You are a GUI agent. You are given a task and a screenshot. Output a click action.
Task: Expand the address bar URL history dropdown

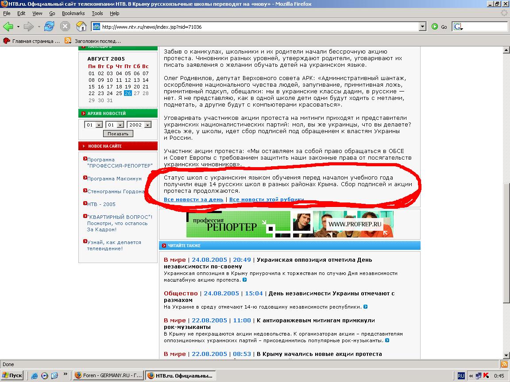point(422,27)
